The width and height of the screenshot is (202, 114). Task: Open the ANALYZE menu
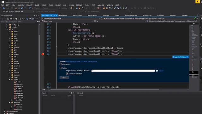pyautogui.click(x=101, y=5)
